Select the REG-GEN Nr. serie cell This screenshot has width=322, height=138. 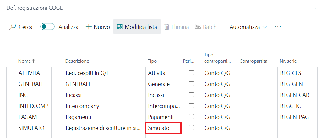click(x=297, y=84)
